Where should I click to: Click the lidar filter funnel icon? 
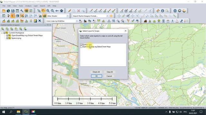point(128,21)
